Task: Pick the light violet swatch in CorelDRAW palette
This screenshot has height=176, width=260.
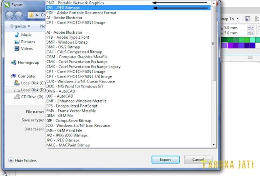Action: pyautogui.click(x=225, y=45)
